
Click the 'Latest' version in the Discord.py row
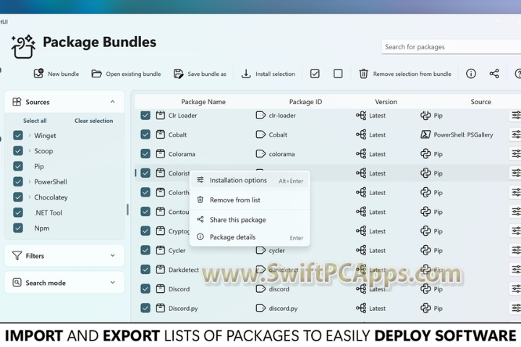point(378,308)
